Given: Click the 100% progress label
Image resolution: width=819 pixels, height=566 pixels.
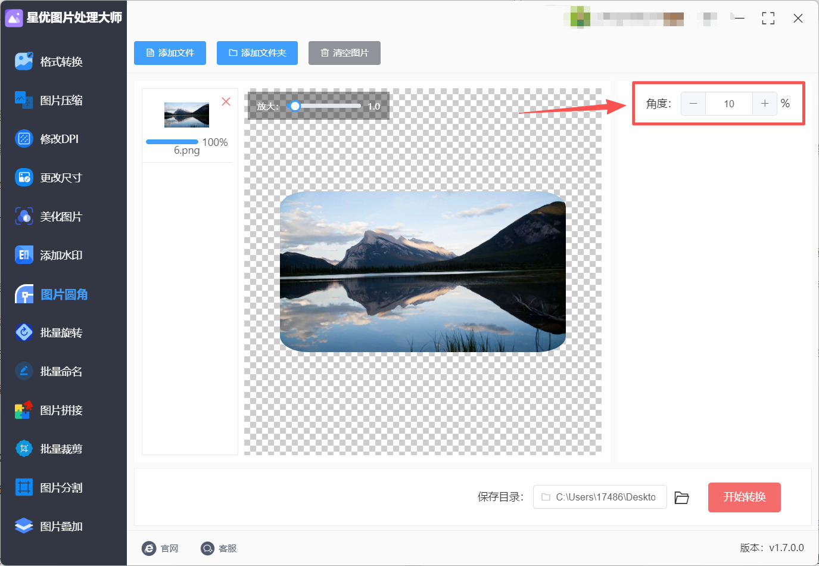Looking at the screenshot, I should [x=215, y=142].
